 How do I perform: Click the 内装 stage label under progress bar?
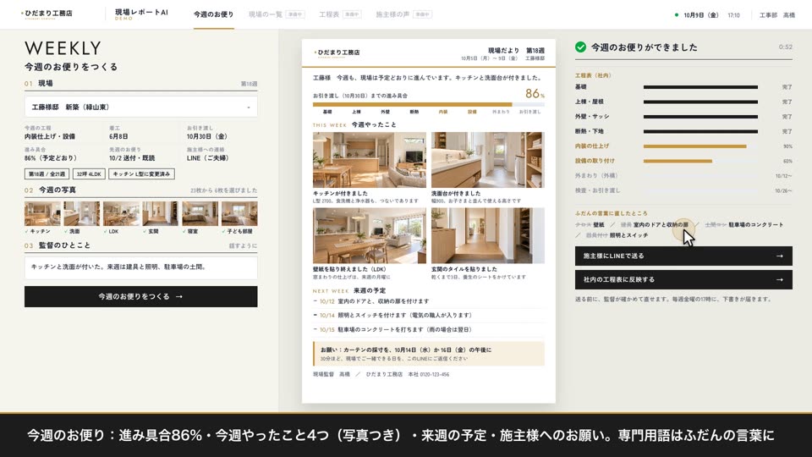[442, 112]
